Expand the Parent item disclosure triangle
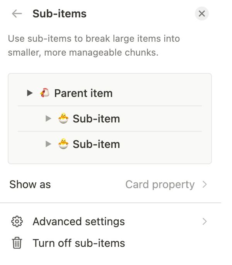Image resolution: width=232 pixels, height=265 pixels. 30,93
